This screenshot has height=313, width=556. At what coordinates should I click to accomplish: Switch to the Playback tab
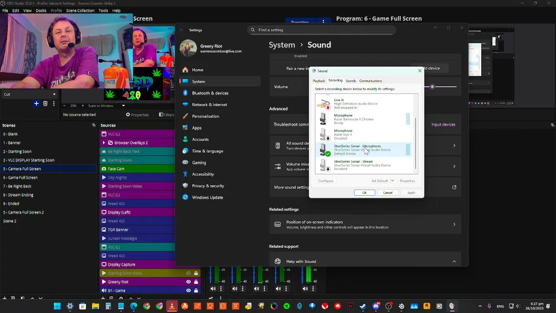319,81
